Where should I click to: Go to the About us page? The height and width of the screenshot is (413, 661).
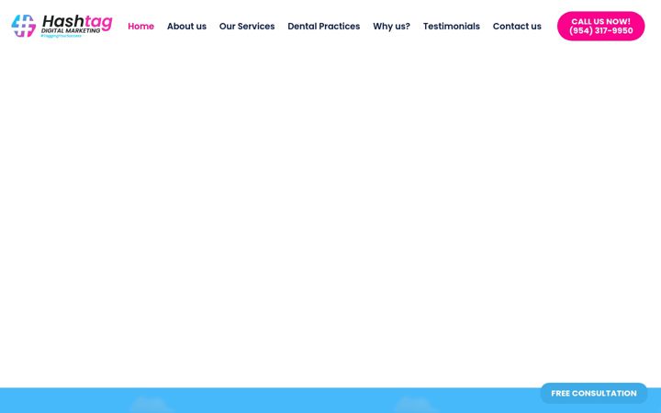(x=186, y=26)
